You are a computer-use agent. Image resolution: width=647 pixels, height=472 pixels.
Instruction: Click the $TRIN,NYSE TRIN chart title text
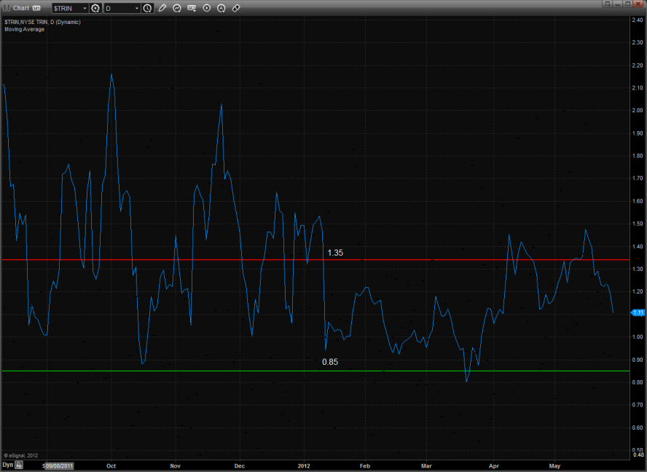(x=42, y=22)
